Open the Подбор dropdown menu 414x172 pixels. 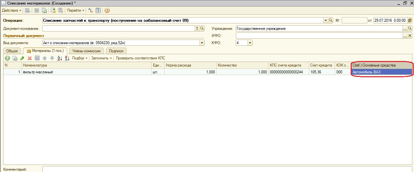80,58
